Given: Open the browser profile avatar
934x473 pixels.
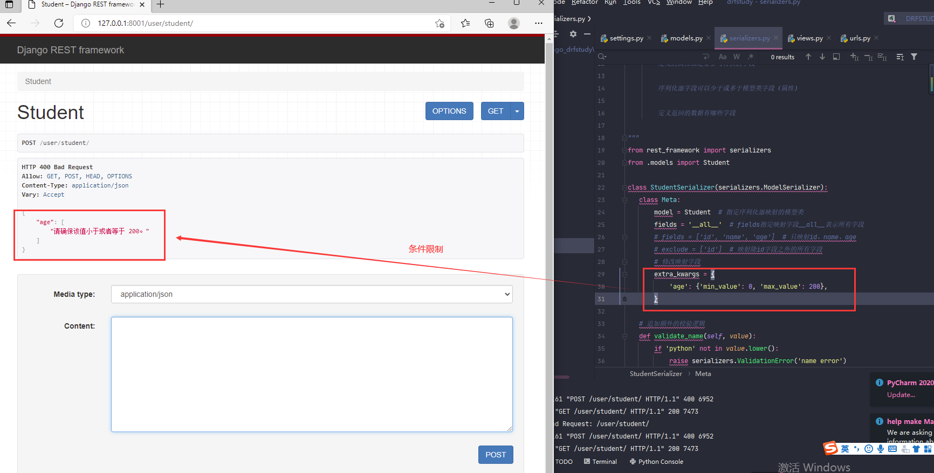Looking at the screenshot, I should tap(514, 23).
